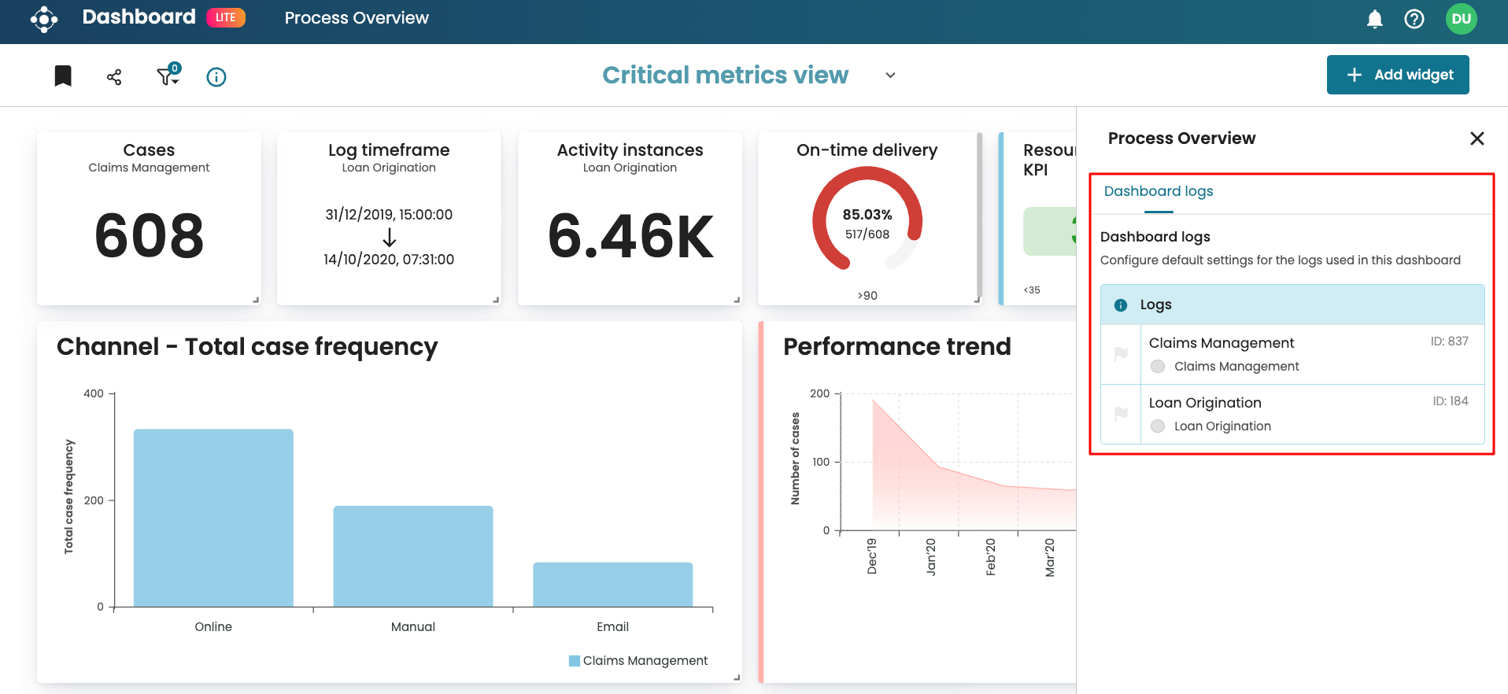The image size is (1508, 694).
Task: Close the Process Overview panel
Action: (x=1477, y=138)
